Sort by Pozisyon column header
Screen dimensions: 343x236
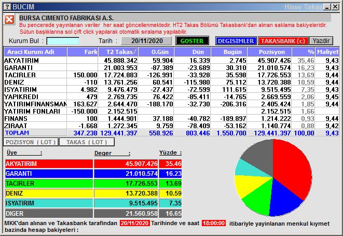pyautogui.click(x=269, y=52)
